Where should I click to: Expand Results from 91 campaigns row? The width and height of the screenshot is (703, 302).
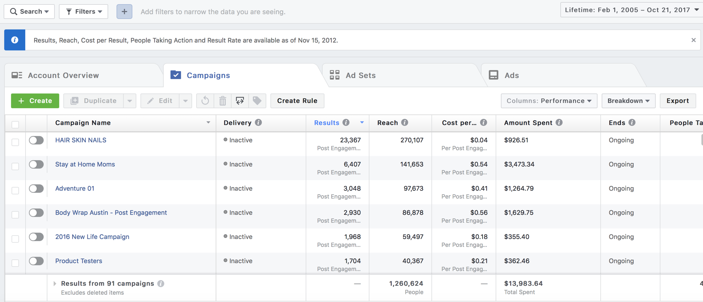pyautogui.click(x=55, y=284)
